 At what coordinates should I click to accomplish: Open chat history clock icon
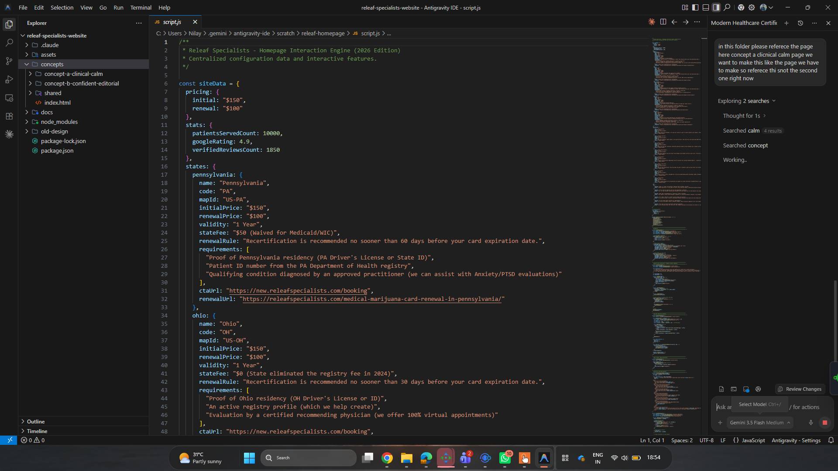pos(800,23)
